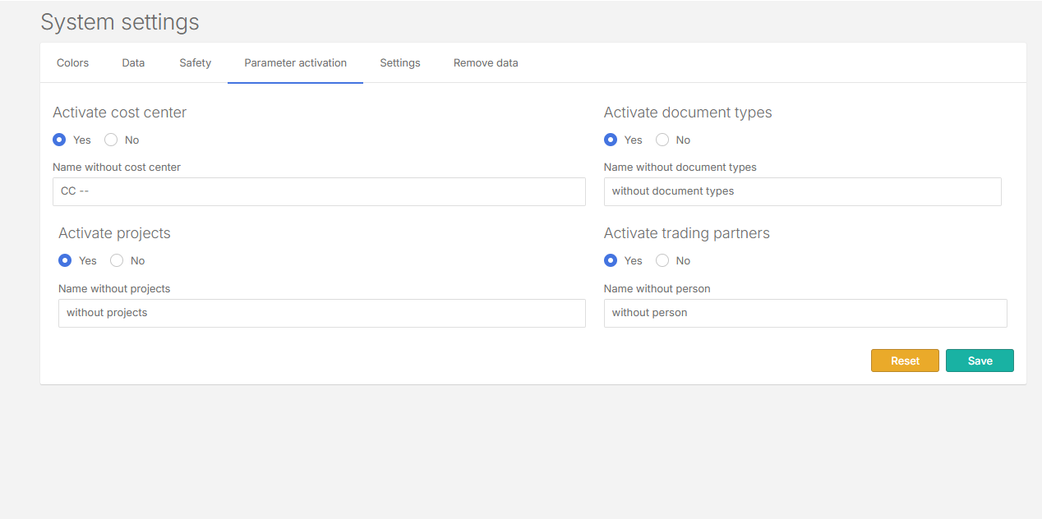
Task: Click the Name without cost center field
Action: 319,191
